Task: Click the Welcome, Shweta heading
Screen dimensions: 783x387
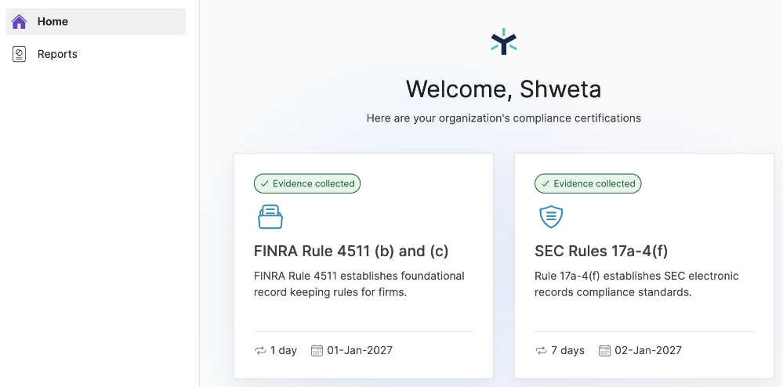Action: point(503,89)
